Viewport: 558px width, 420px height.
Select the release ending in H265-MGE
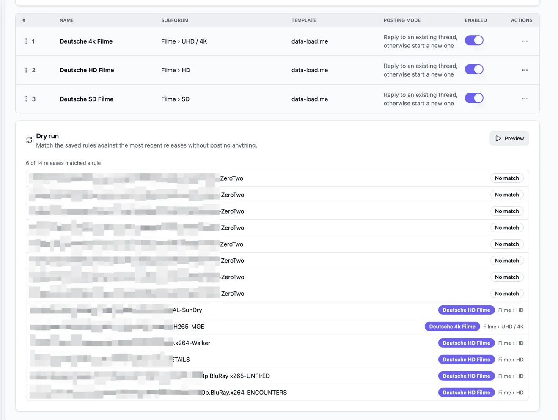click(x=277, y=327)
